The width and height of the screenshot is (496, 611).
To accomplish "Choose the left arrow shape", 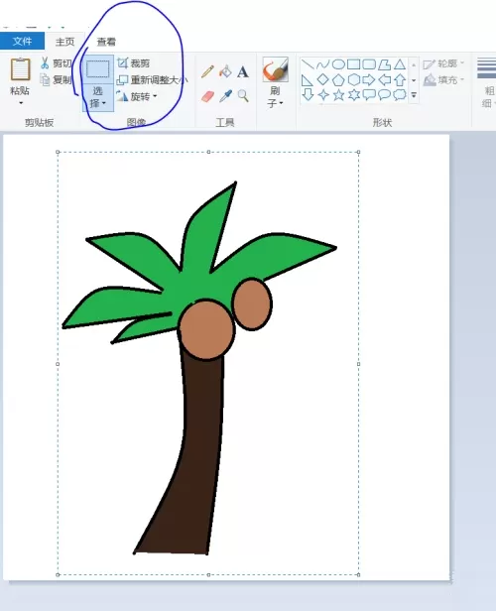I will (384, 80).
